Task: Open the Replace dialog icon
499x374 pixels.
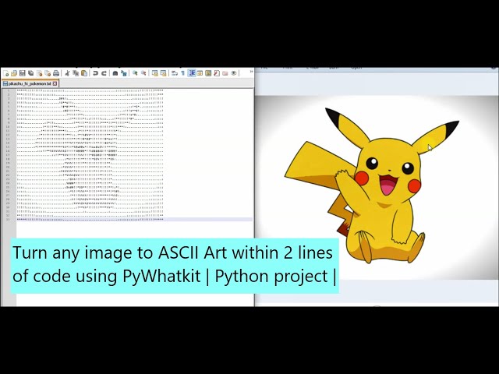Action: (x=124, y=73)
